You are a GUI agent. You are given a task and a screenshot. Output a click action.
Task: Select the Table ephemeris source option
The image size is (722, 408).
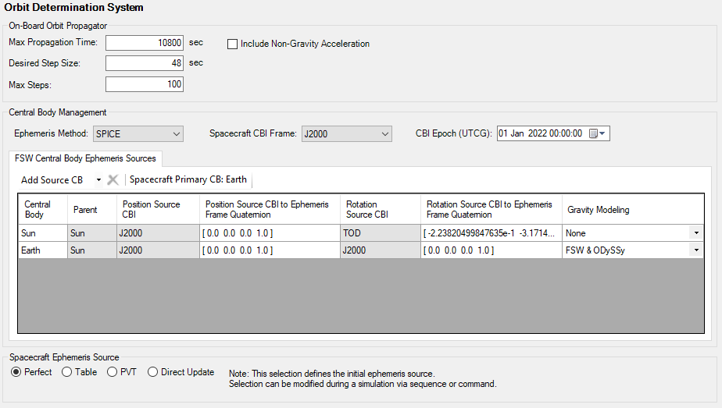click(67, 372)
